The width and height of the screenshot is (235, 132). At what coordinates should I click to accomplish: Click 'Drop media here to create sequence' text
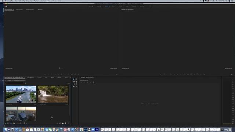pos(149,103)
